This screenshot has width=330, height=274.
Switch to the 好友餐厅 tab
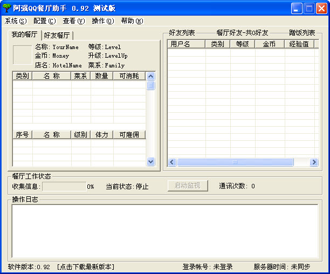(x=57, y=36)
